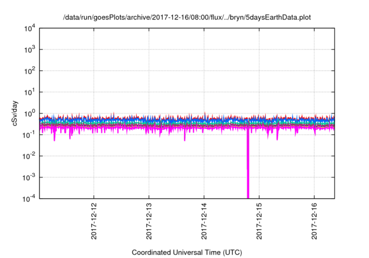Click the 2017-12-12 date tick label
Screen dimensions: 369x258
tap(93, 221)
